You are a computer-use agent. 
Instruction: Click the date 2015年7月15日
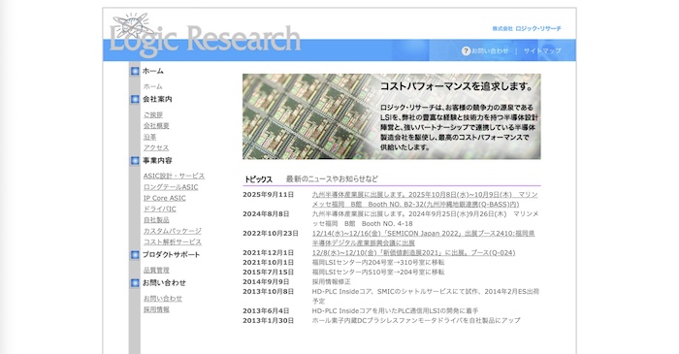[268, 273]
